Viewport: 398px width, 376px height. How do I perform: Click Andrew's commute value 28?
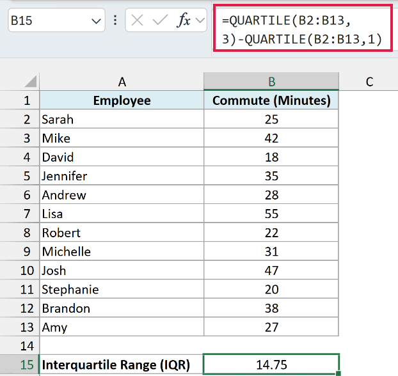click(271, 194)
